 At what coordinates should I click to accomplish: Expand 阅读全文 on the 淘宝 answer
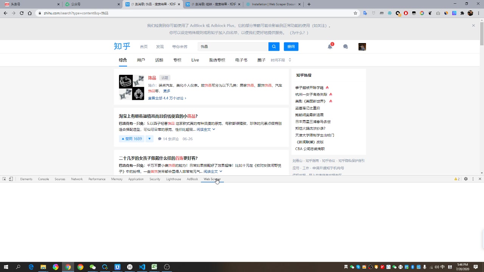[206, 130]
